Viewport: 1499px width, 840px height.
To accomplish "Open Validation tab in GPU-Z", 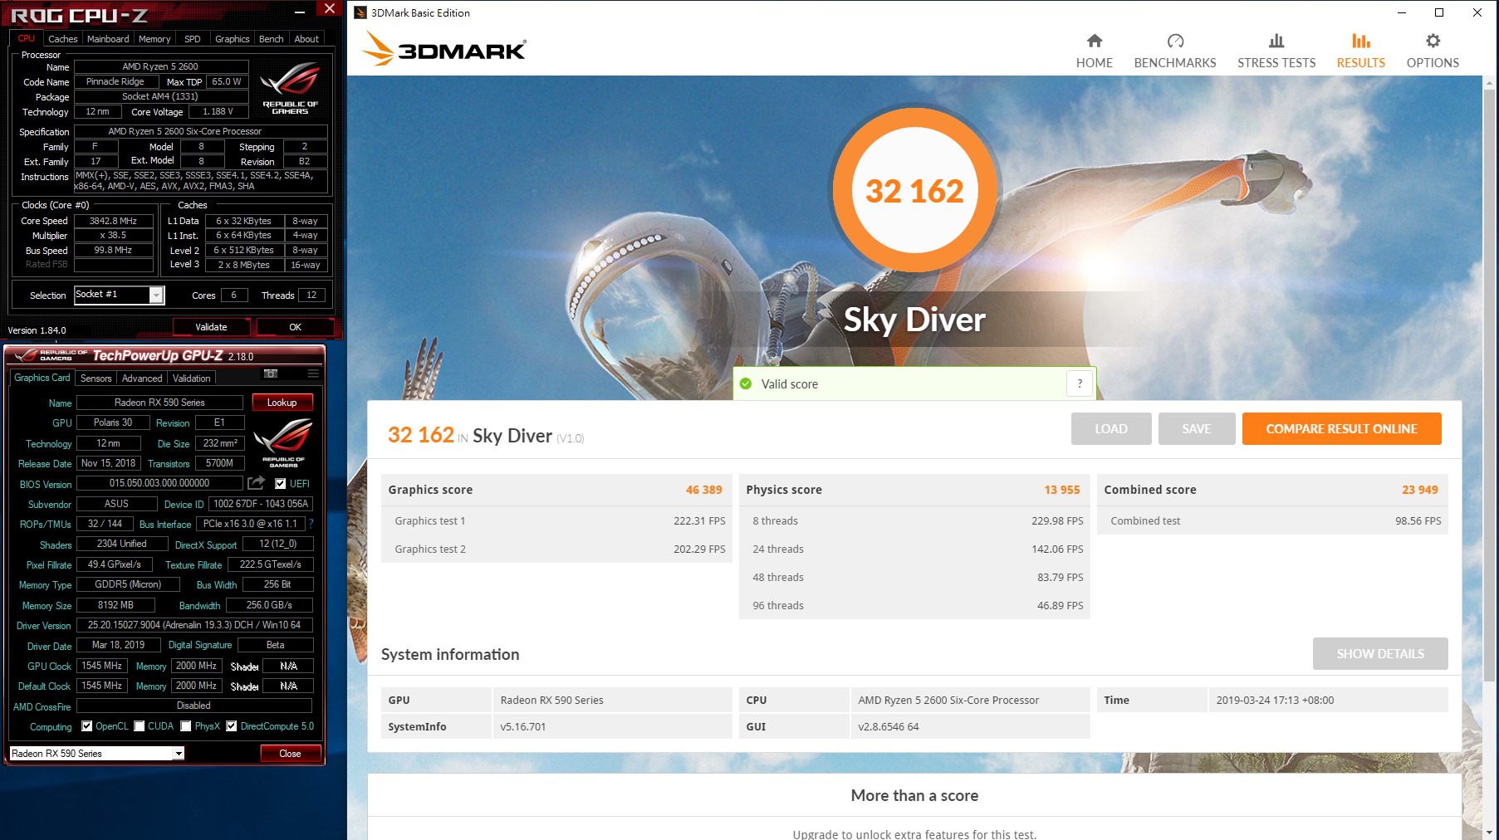I will click(192, 378).
